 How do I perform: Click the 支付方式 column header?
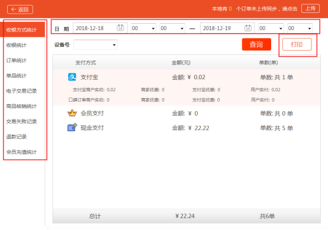click(x=86, y=63)
